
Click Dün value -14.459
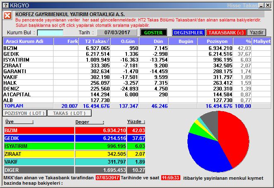(159, 71)
